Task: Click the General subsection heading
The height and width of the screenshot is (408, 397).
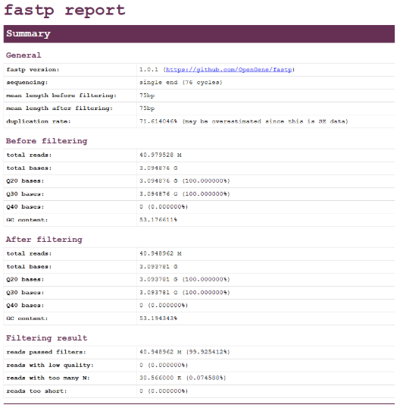Action: 23,55
